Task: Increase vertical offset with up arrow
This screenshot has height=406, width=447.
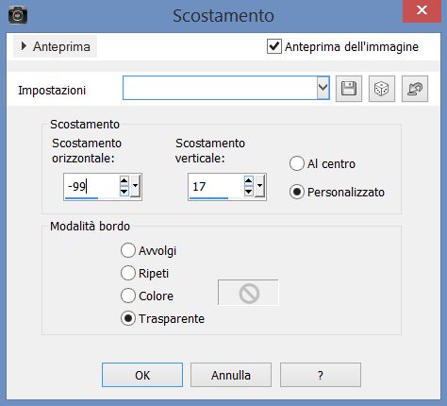Action: click(x=248, y=180)
